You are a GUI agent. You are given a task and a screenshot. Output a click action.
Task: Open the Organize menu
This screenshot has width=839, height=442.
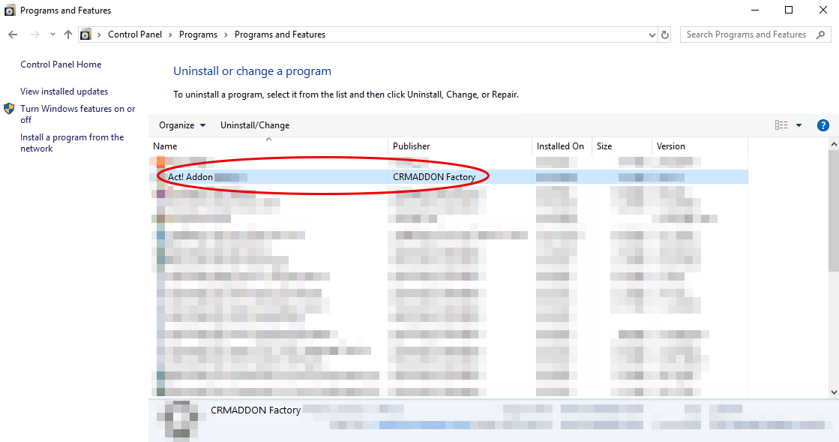point(182,125)
